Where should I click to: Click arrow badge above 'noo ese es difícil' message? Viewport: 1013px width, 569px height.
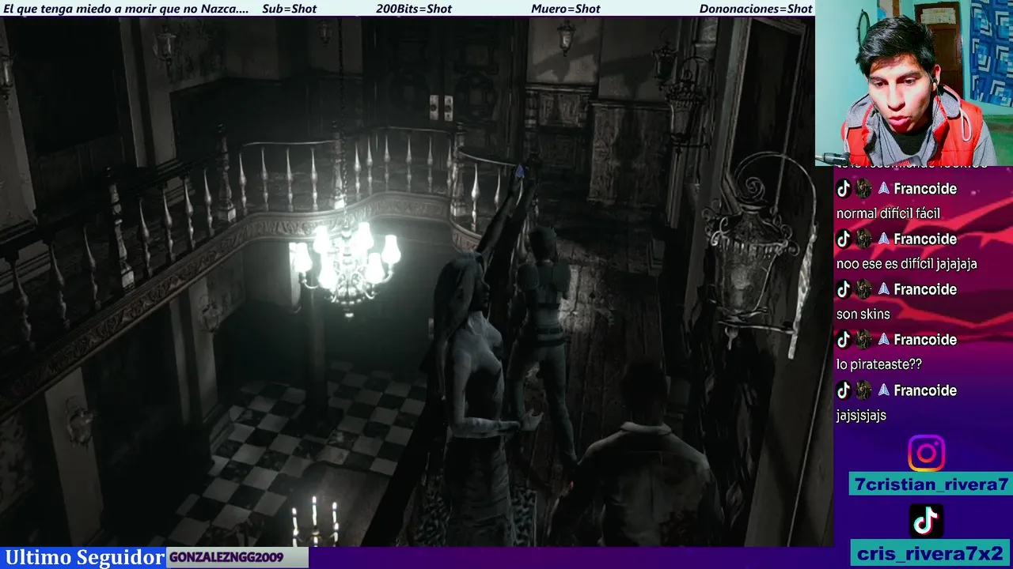point(884,239)
